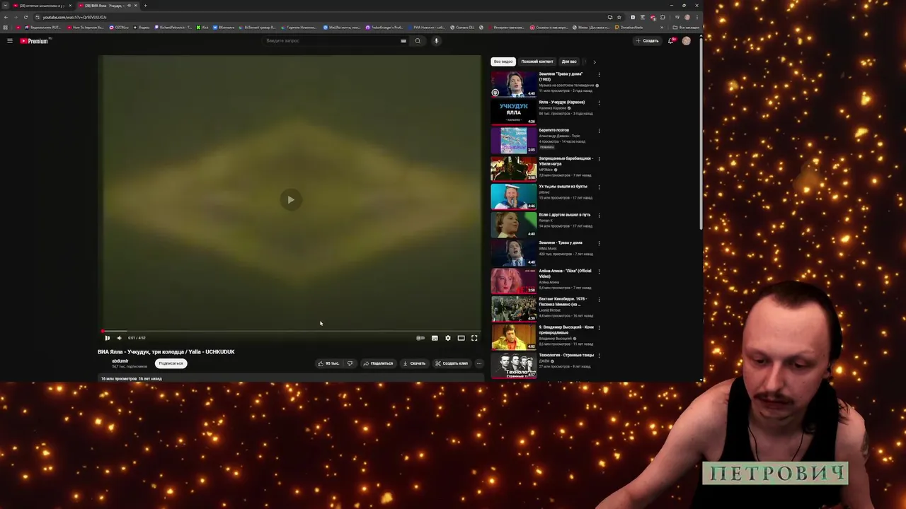The height and width of the screenshot is (509, 906).
Task: Open the options menu for 'Берегите поэтов'
Action: 599,131
